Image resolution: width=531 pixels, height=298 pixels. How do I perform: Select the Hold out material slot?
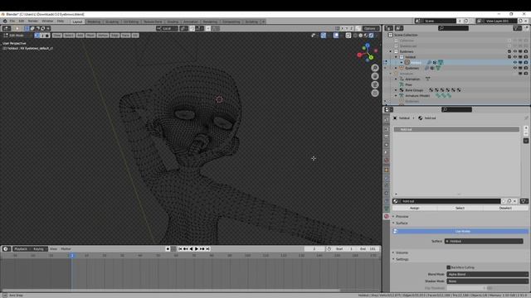456,129
